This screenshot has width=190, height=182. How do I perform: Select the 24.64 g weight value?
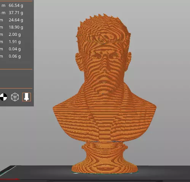(x=16, y=20)
